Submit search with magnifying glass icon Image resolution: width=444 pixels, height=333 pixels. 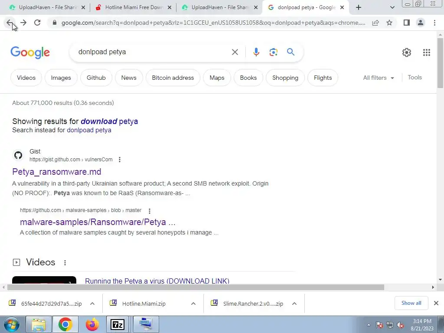[x=291, y=52]
